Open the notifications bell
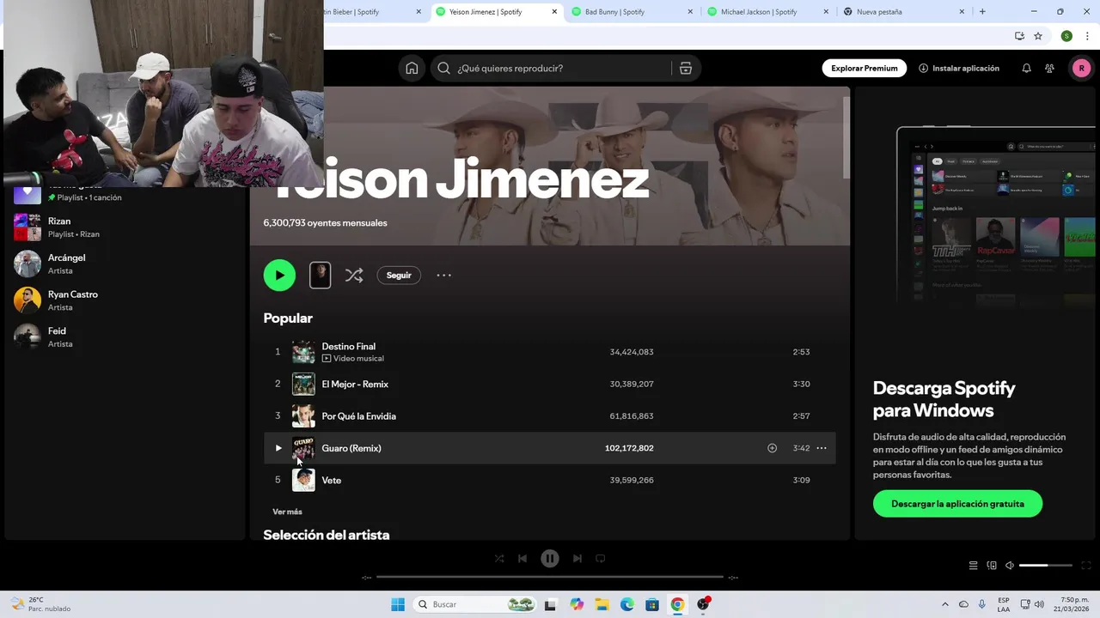The image size is (1100, 618). (x=1026, y=68)
